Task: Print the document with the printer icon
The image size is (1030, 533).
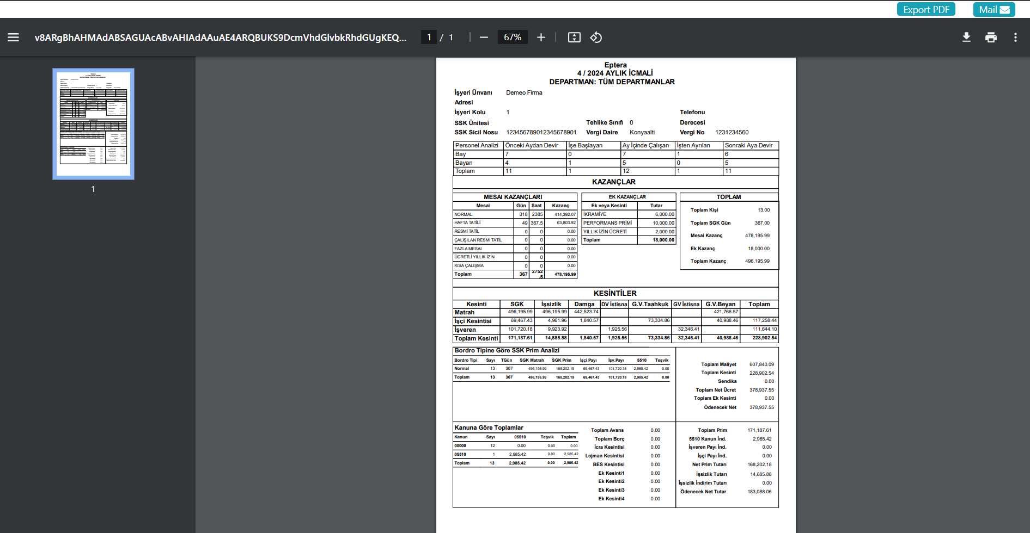Action: pos(991,38)
